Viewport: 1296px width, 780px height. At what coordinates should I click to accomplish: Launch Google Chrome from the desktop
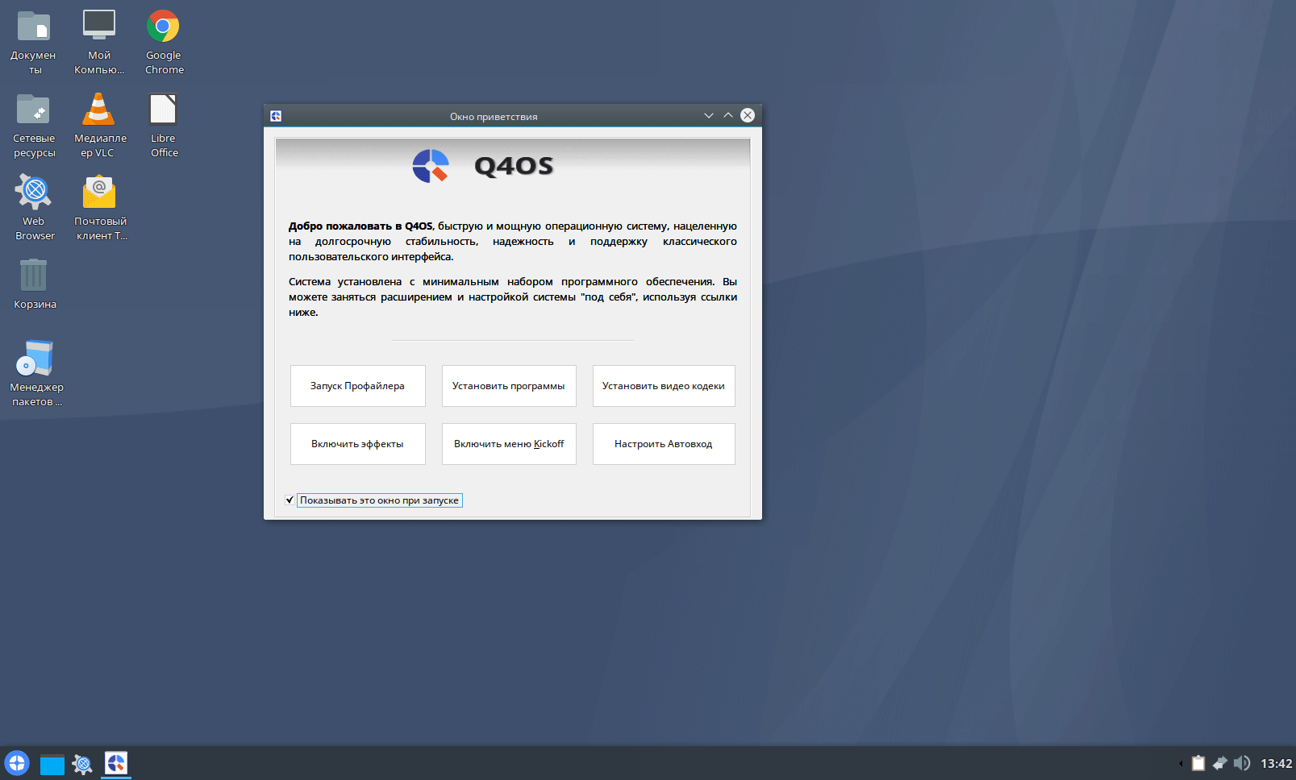pyautogui.click(x=163, y=27)
